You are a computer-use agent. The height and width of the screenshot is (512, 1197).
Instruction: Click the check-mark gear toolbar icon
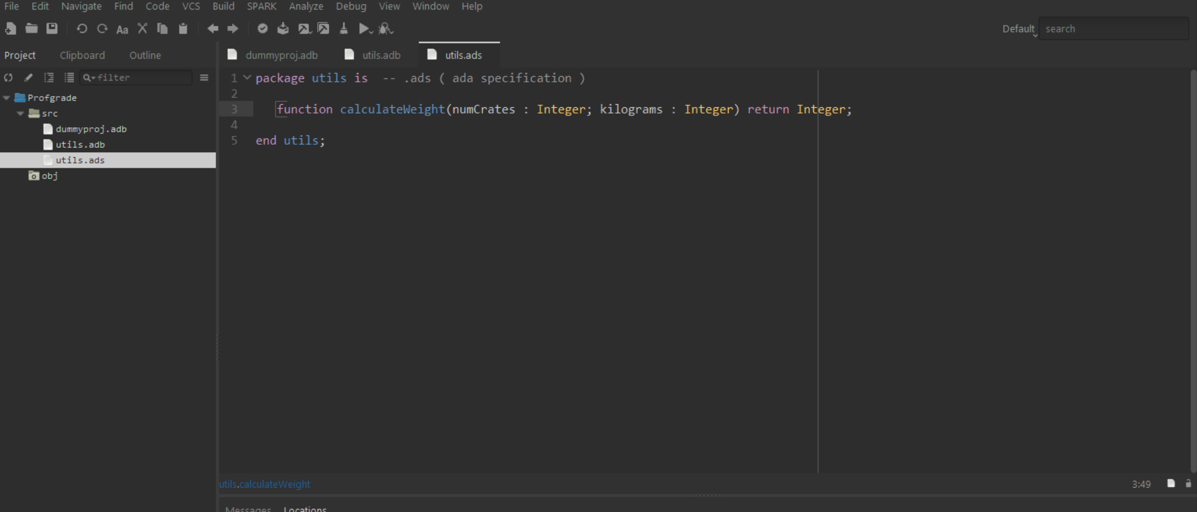click(263, 29)
